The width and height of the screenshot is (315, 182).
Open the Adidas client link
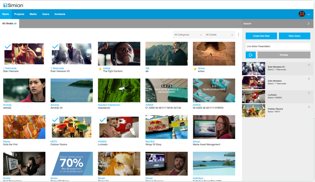107,68
